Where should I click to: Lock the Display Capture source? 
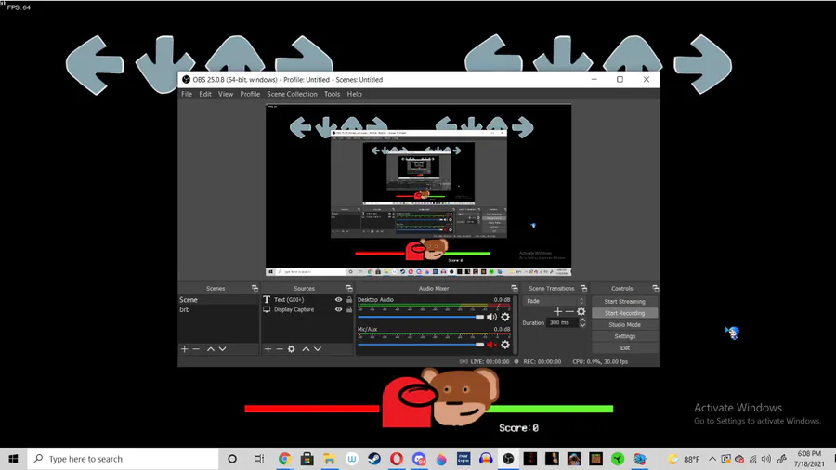[349, 309]
